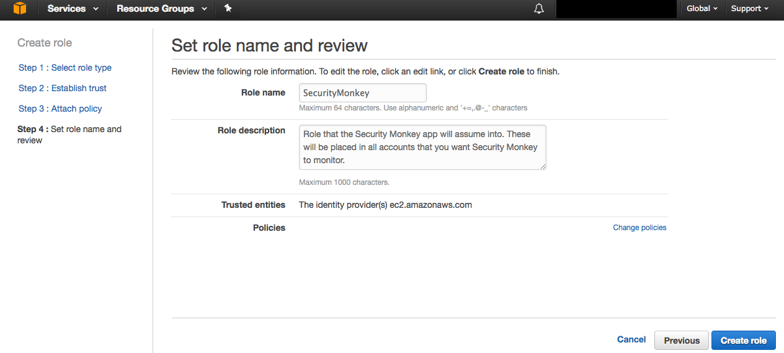Open the notifications bell icon
Viewport: 784px width, 353px height.
(539, 9)
